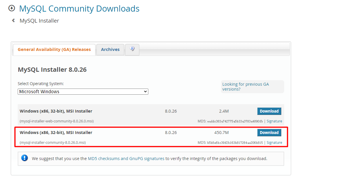Download the 450.7M community MSI installer
The image size is (337, 180).
(x=269, y=133)
